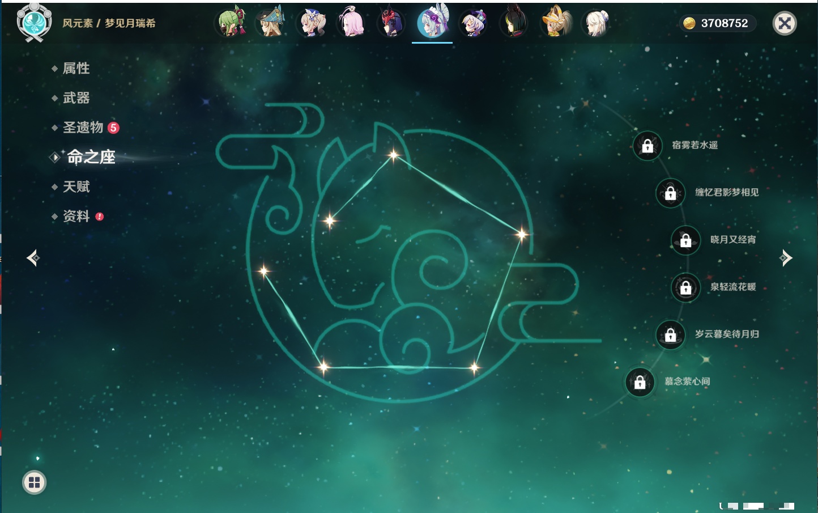Open the 资料 profile page
The width and height of the screenshot is (818, 513).
[76, 216]
